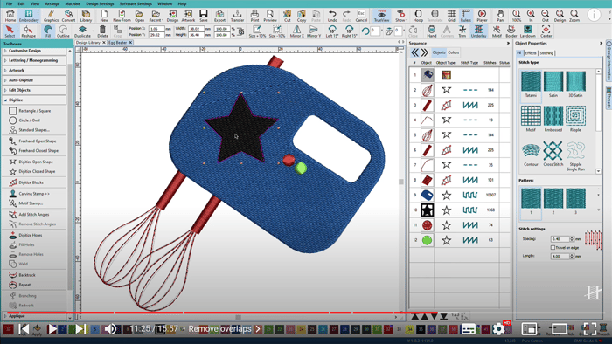Screen dimensions: 612x344
Task: Toggle TrueView display
Action: [x=381, y=16]
